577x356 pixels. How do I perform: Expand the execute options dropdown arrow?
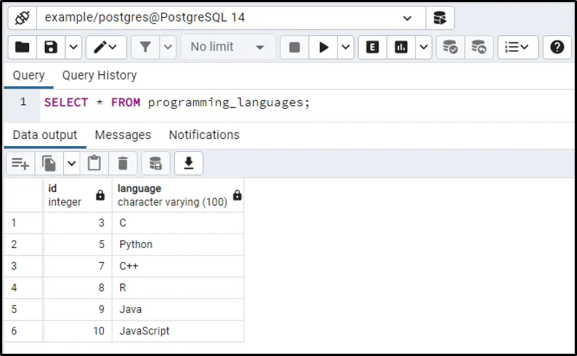click(346, 47)
